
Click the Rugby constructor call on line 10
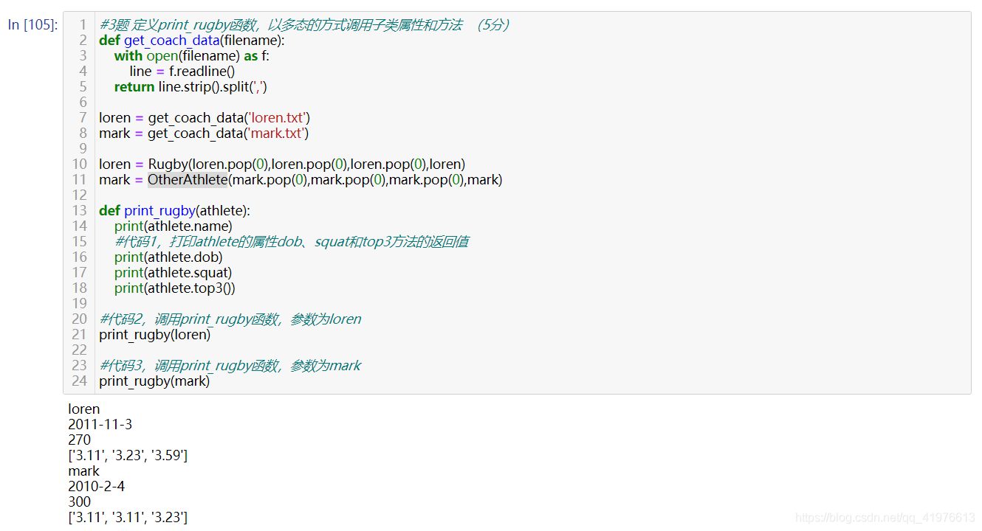pyautogui.click(x=306, y=164)
